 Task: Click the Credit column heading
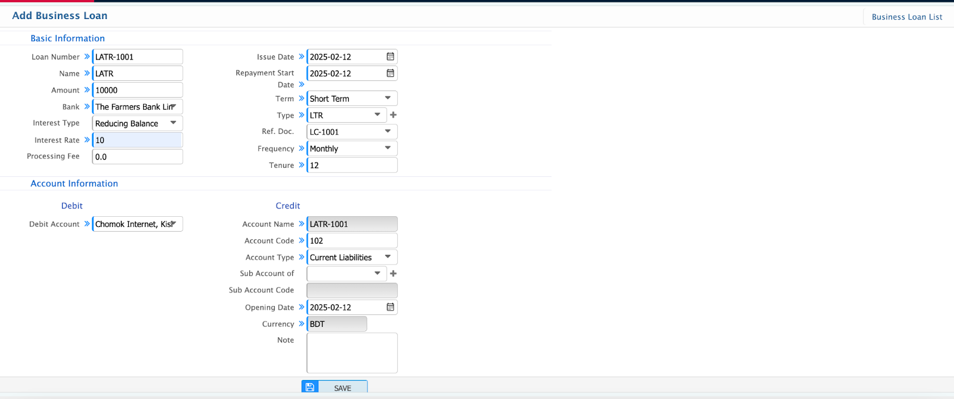tap(287, 205)
